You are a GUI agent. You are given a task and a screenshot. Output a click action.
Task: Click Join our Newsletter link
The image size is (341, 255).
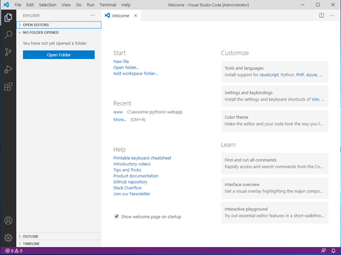[x=132, y=194]
